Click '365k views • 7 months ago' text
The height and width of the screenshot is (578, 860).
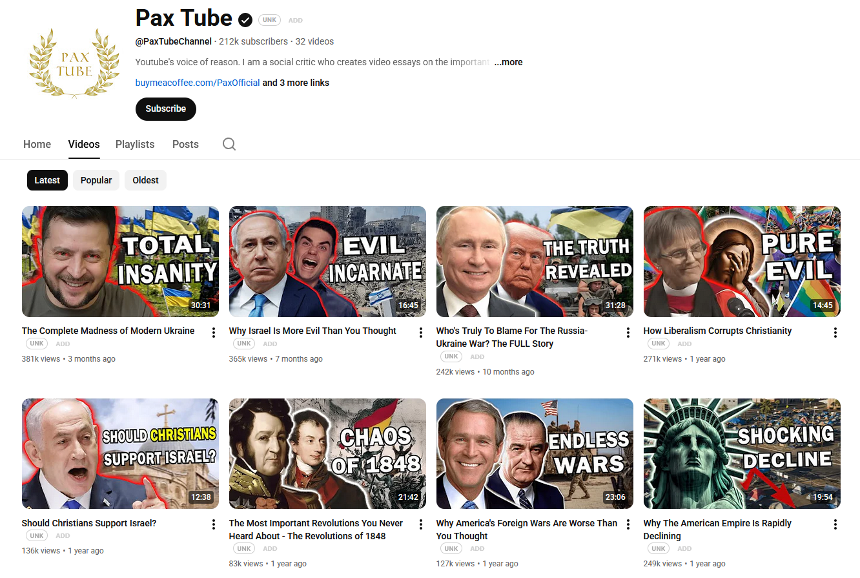pyautogui.click(x=276, y=359)
